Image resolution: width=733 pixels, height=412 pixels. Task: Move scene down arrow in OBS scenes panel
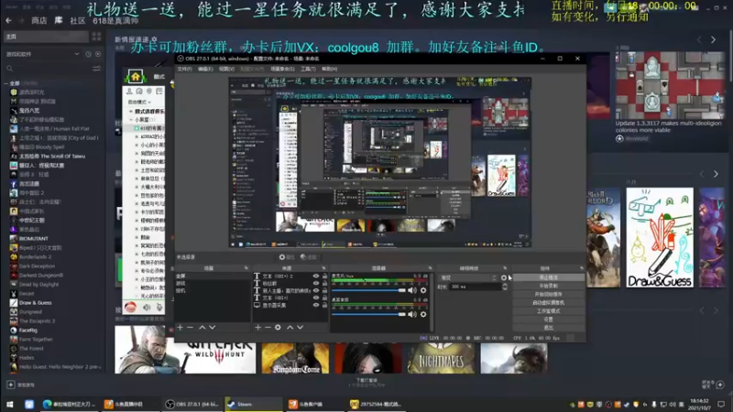click(213, 328)
